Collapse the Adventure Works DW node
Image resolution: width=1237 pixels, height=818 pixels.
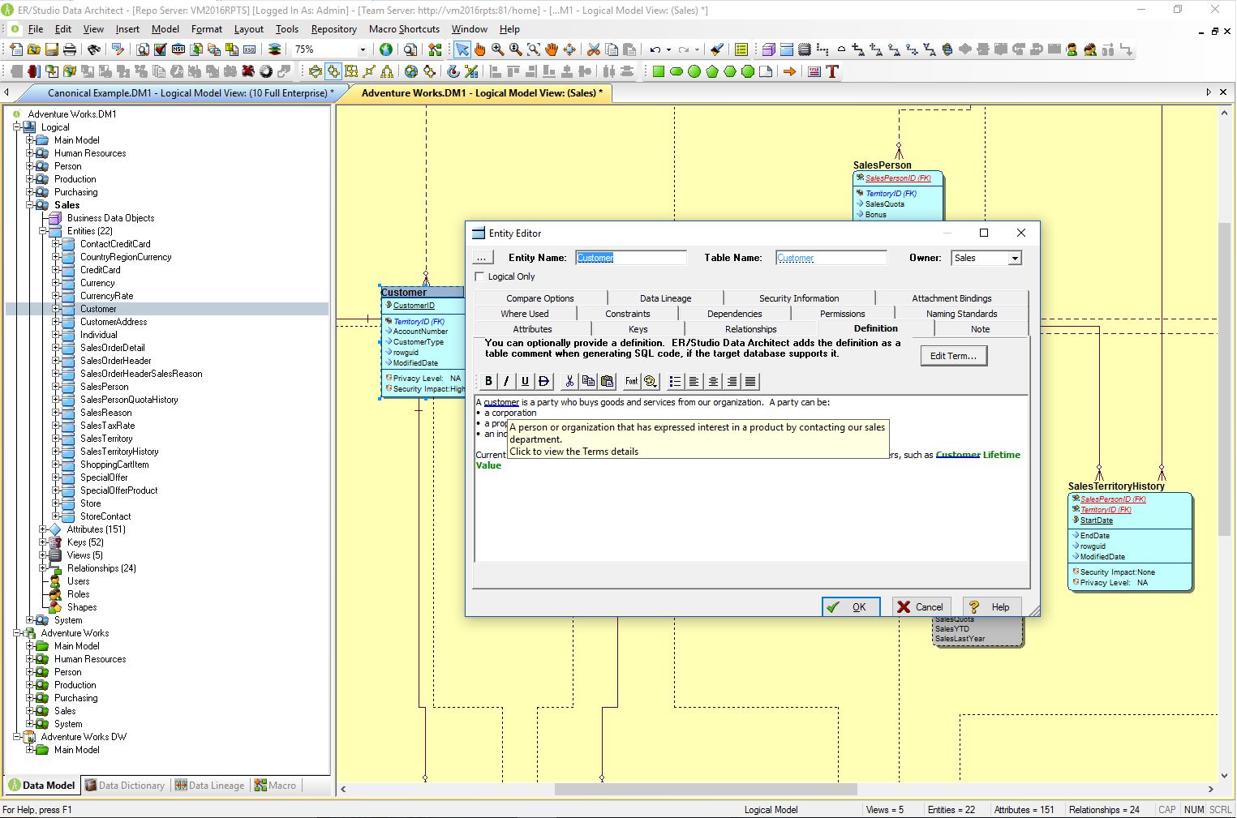pos(17,737)
